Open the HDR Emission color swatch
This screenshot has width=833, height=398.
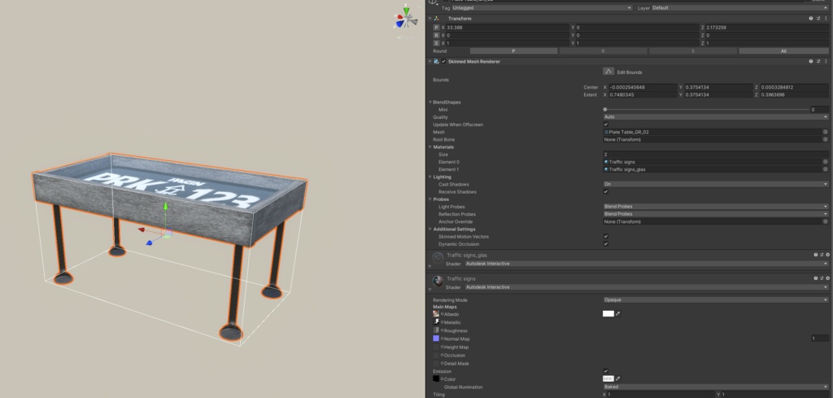pos(608,378)
